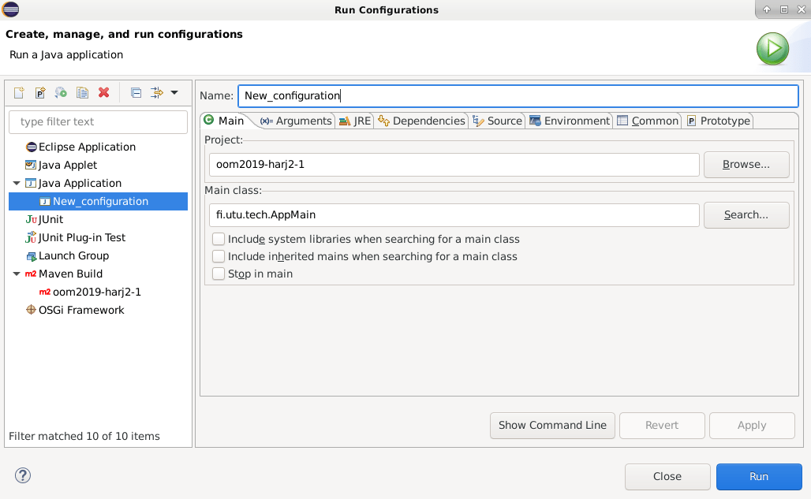
Task: Click the Main class text field
Action: point(454,215)
